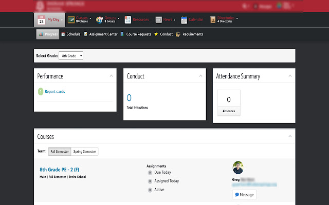Click the Message speech bubble icon
The image size is (329, 205).
[237, 195]
